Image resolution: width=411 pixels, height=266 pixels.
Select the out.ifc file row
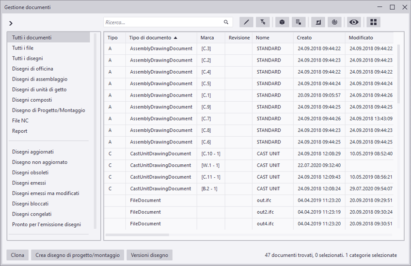[x=249, y=201]
